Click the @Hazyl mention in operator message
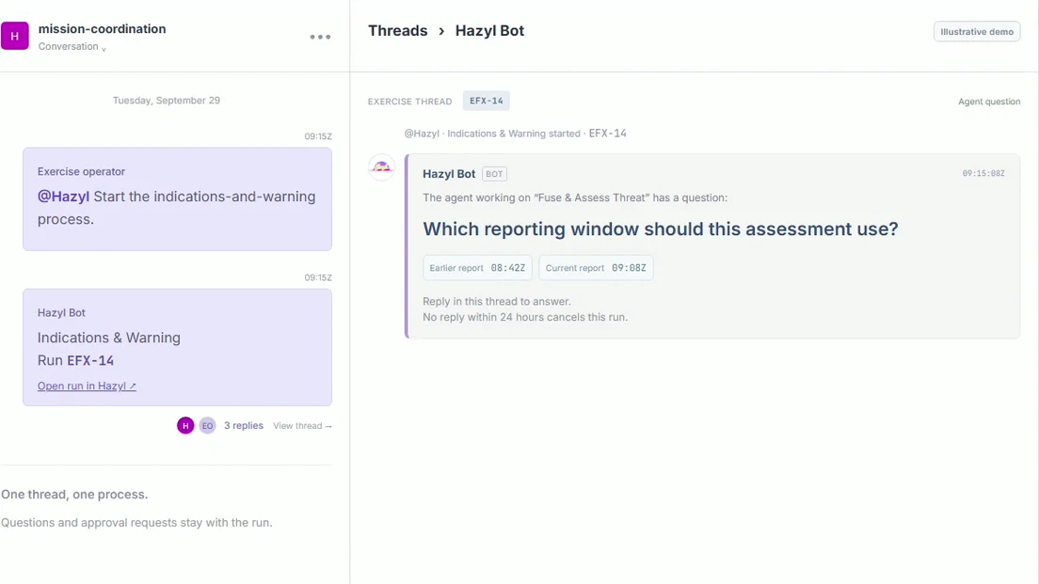This screenshot has height=584, width=1039. click(63, 197)
